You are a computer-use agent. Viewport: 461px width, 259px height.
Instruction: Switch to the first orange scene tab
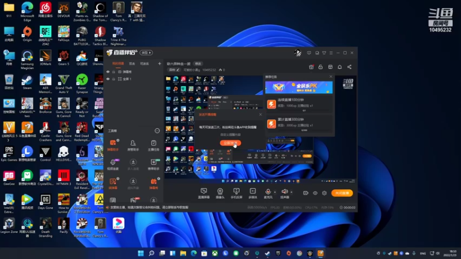118,63
